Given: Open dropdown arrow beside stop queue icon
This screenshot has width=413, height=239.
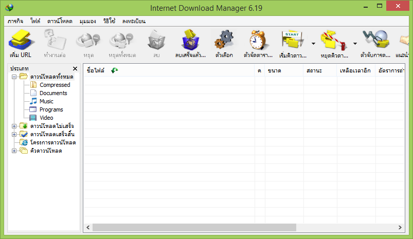Looking at the screenshot, I should (x=355, y=44).
